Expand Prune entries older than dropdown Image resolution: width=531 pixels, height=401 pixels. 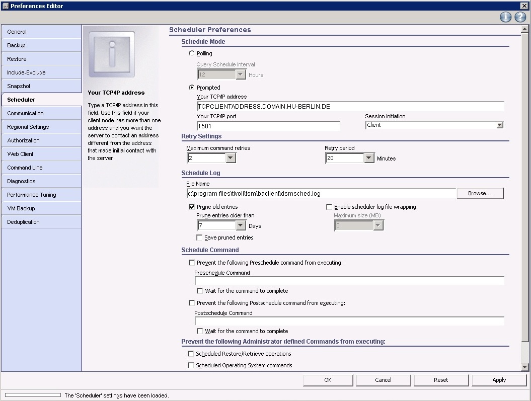pyautogui.click(x=240, y=226)
